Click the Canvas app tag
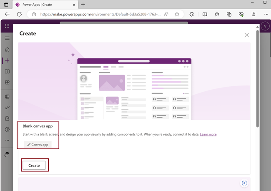 [38, 145]
